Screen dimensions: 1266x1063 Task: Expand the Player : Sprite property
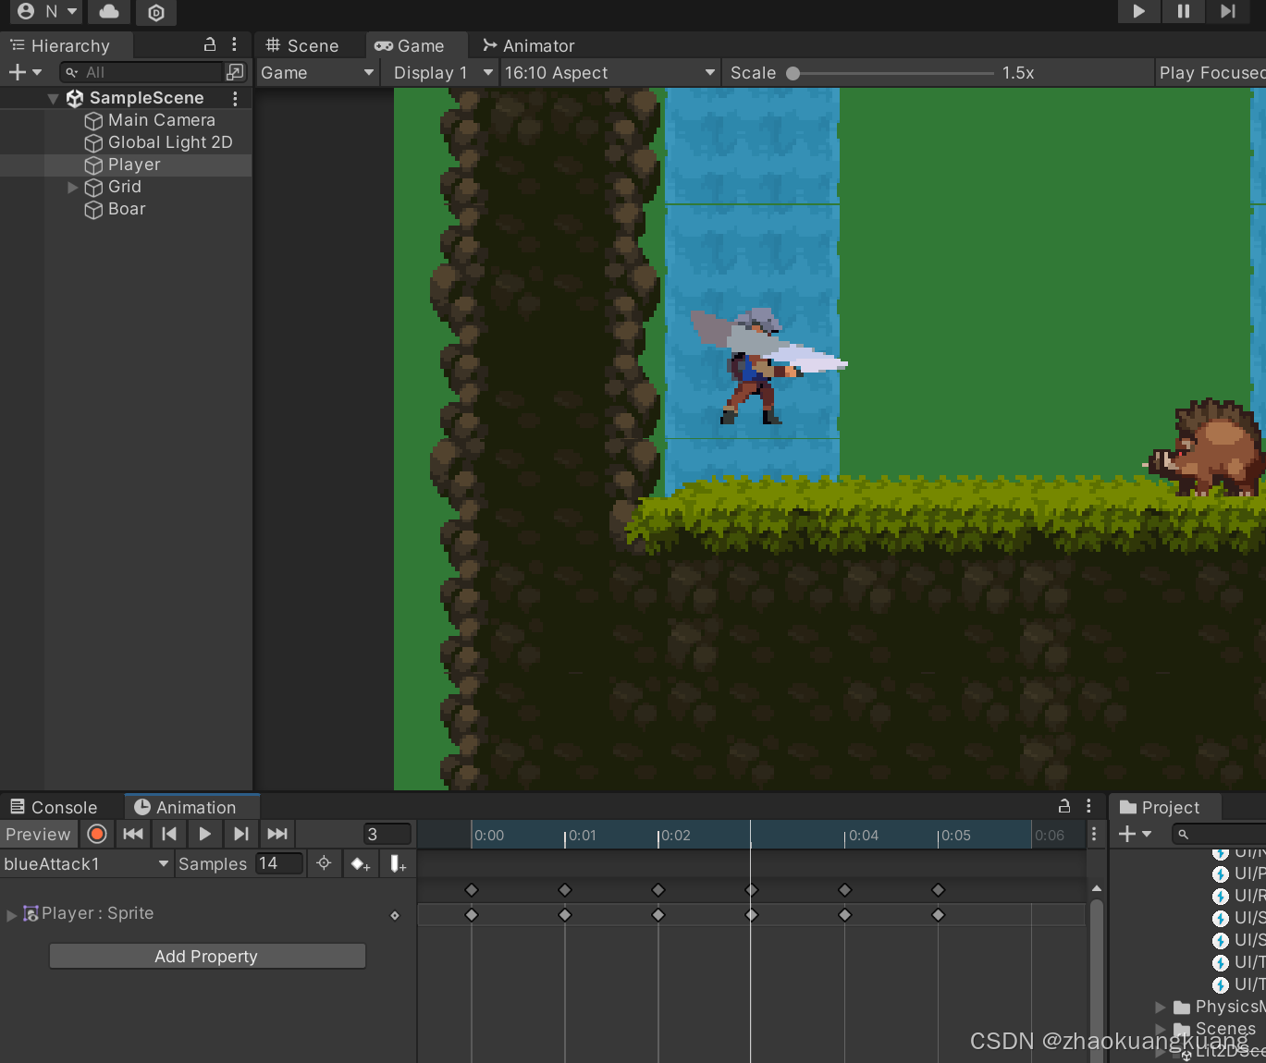click(x=12, y=914)
